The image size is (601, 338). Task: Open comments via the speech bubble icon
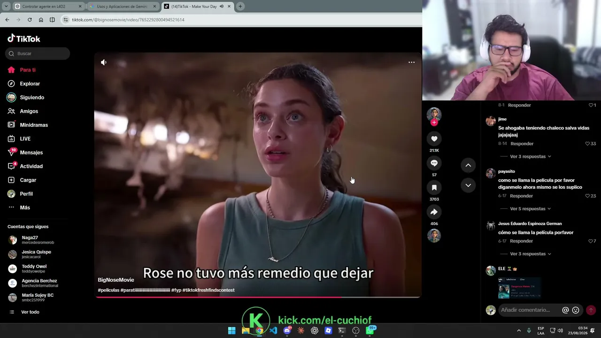[434, 163]
